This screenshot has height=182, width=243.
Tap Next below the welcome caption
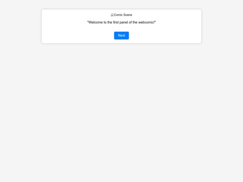(x=121, y=36)
